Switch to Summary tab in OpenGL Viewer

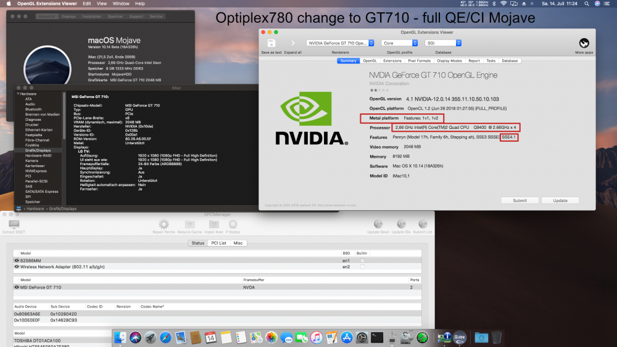[x=348, y=60]
